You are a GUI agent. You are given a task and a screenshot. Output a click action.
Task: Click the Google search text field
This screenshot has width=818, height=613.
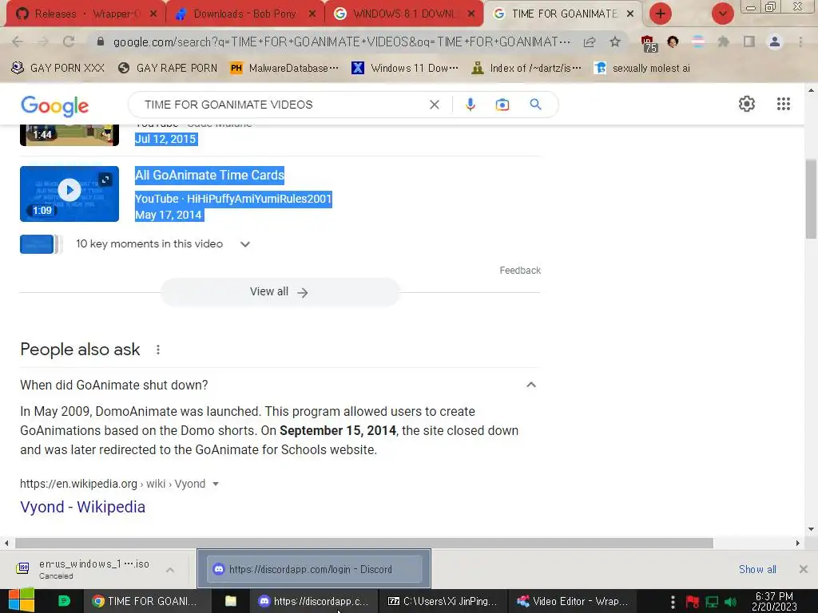coord(282,105)
